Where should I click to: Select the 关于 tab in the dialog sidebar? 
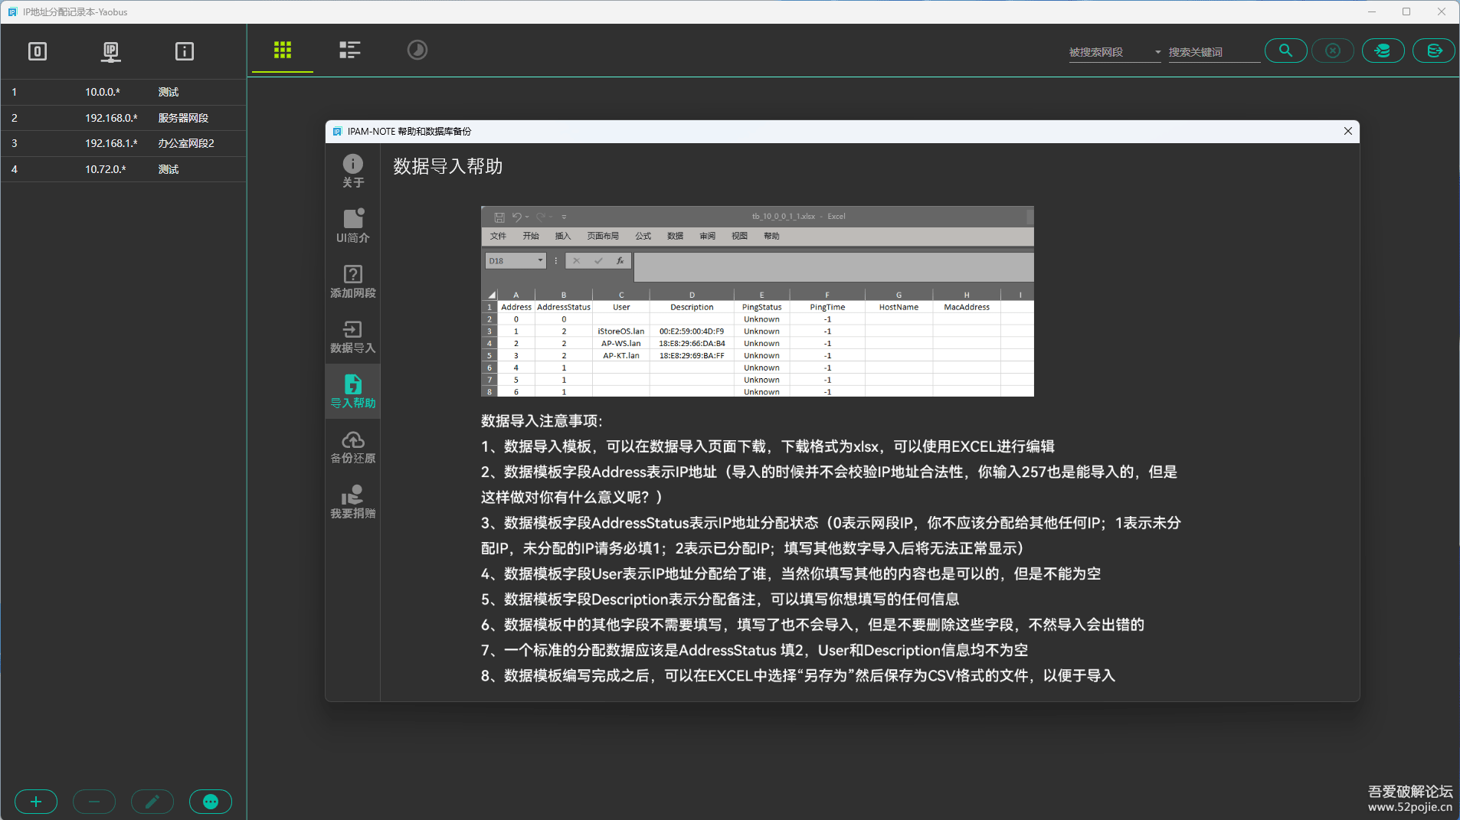(x=352, y=170)
